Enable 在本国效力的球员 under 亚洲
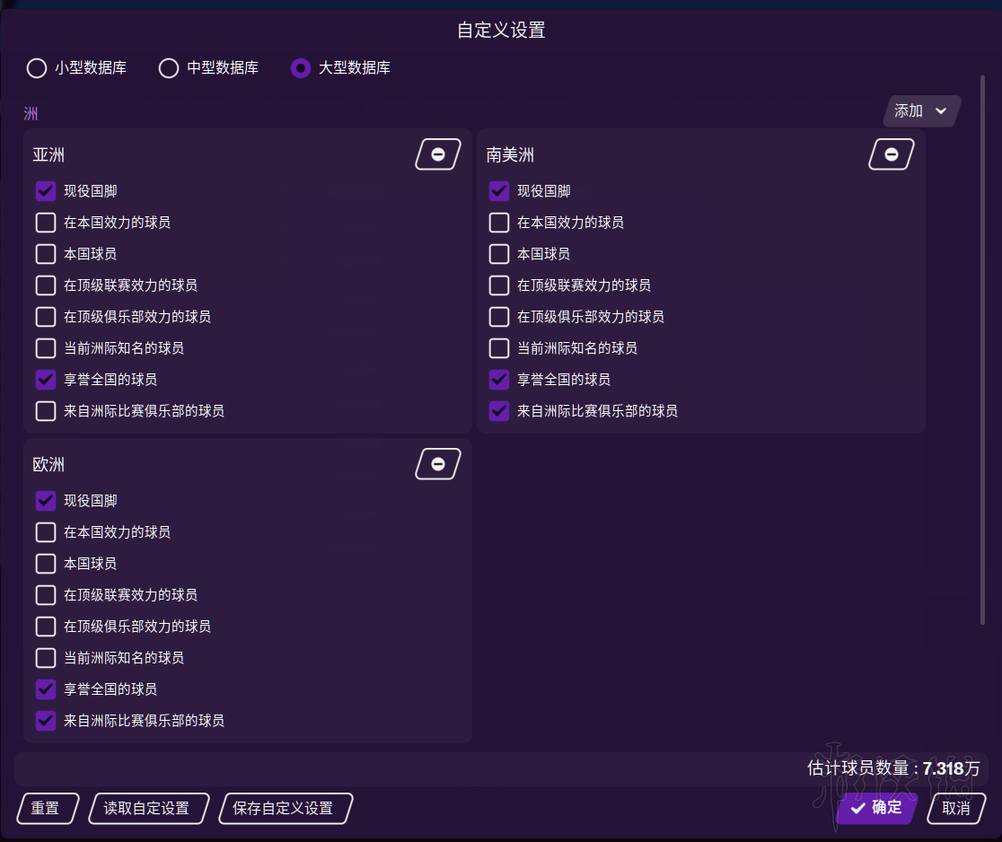This screenshot has width=1002, height=842. 45,222
